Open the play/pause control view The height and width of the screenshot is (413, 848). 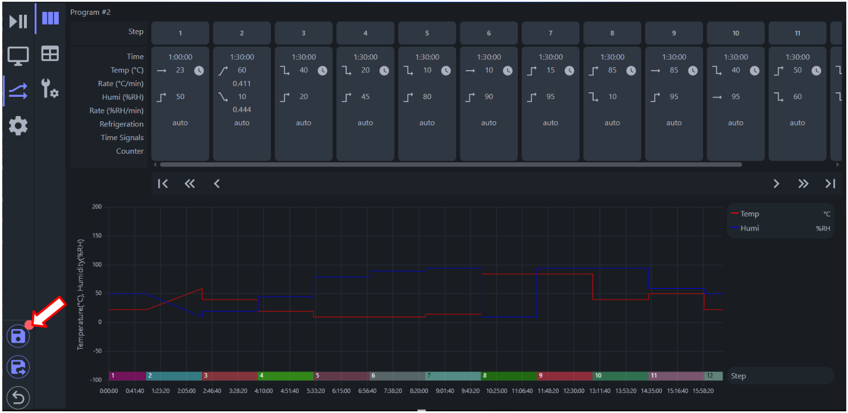coord(18,22)
